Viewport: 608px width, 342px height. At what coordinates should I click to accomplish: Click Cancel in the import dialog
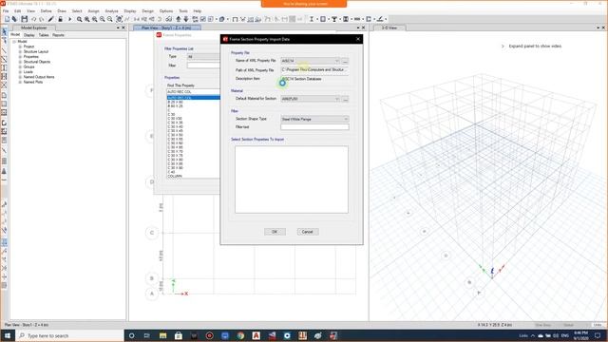(308, 232)
